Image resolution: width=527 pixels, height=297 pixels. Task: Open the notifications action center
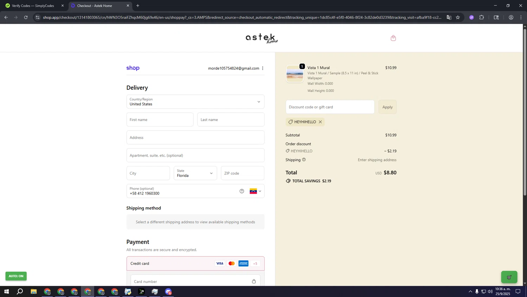coord(518,292)
